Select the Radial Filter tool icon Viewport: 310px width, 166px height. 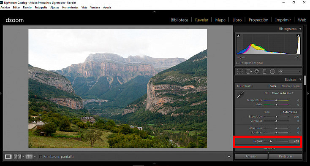pos(272,71)
